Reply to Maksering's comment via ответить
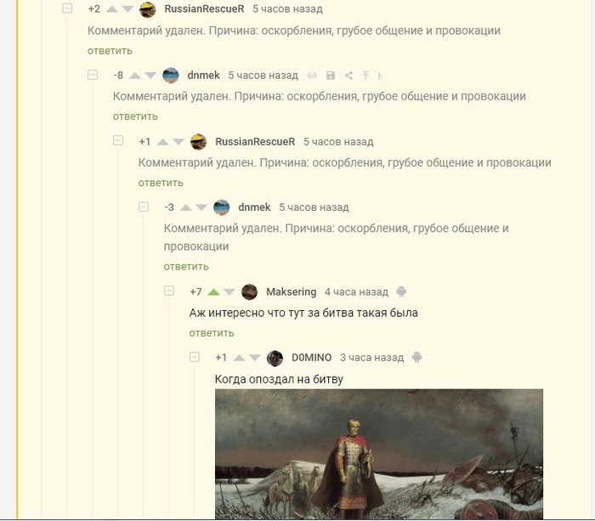 click(x=212, y=333)
